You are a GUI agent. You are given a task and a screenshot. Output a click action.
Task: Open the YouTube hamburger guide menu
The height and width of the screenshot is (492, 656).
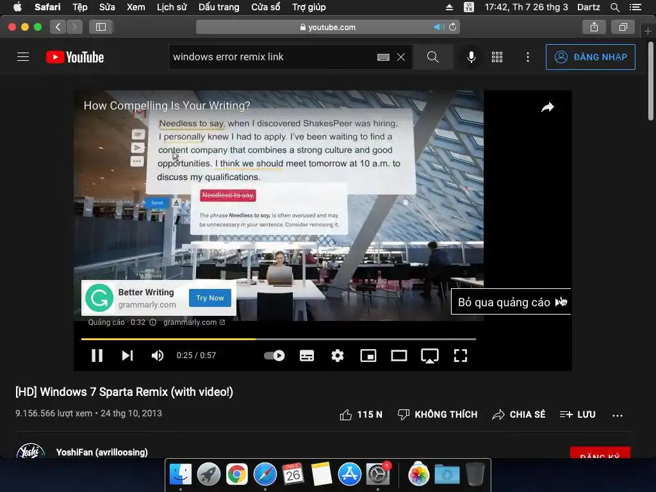point(23,57)
